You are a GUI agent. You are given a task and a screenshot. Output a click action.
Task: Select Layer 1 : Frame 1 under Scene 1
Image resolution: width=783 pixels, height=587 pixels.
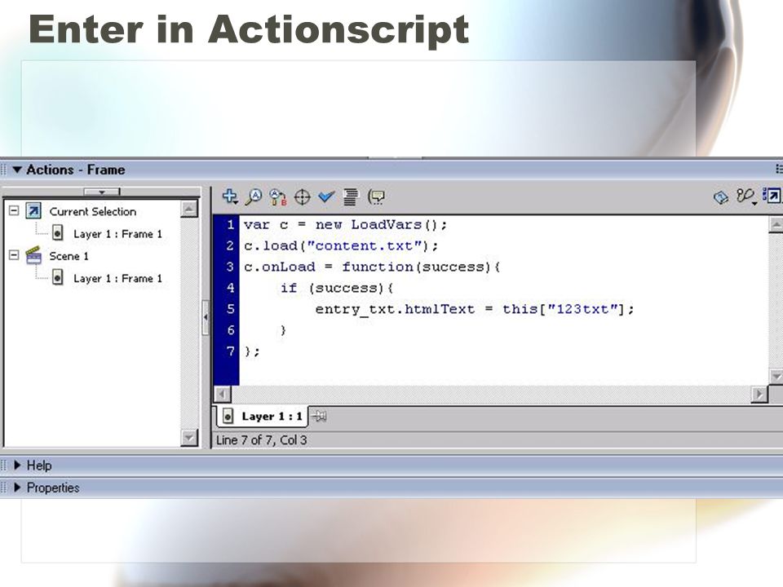coord(117,278)
